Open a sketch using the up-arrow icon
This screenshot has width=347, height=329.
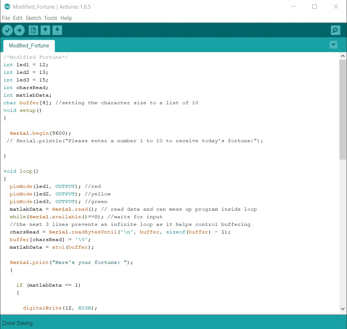click(x=45, y=30)
